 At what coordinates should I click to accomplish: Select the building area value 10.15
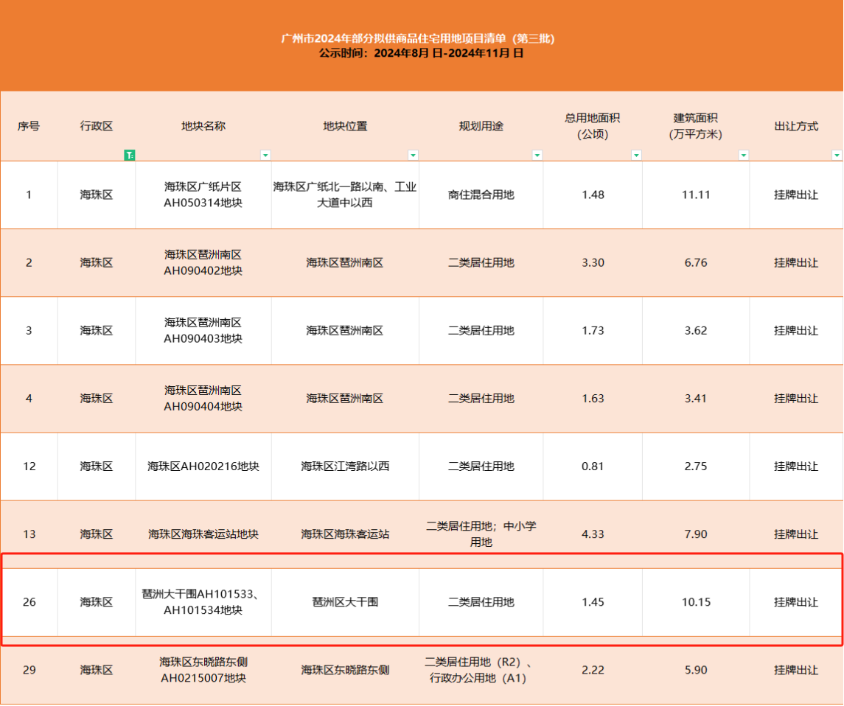pos(696,601)
